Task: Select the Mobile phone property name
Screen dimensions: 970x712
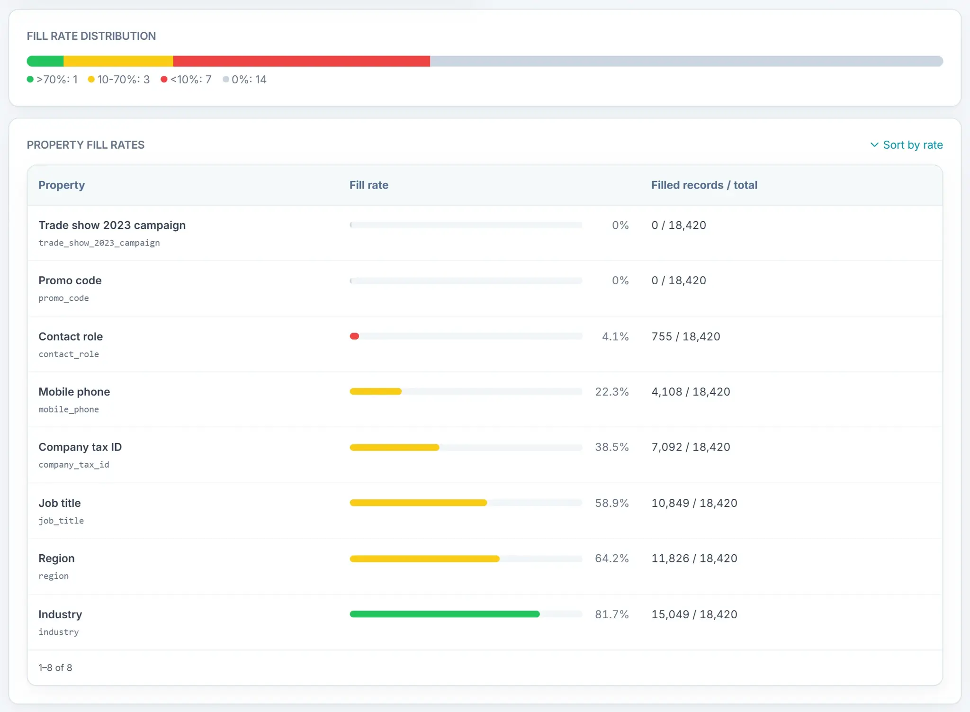Action: tap(74, 392)
